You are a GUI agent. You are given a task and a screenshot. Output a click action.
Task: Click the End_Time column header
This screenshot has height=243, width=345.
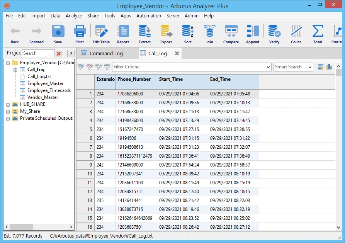pos(233,82)
